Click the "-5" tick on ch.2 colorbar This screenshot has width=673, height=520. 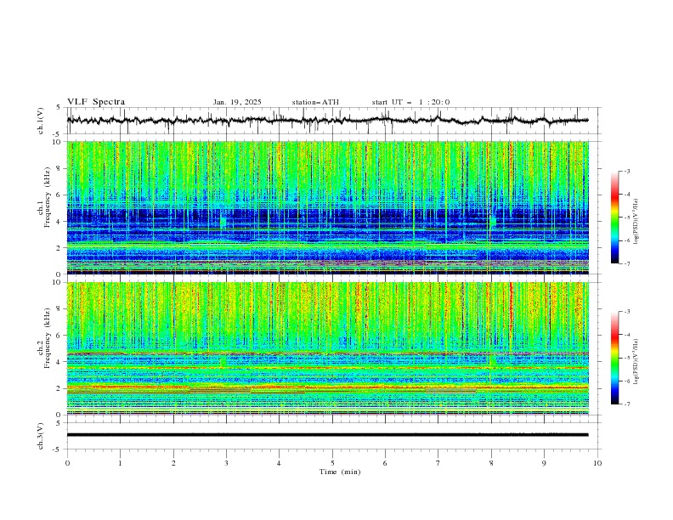pos(626,358)
